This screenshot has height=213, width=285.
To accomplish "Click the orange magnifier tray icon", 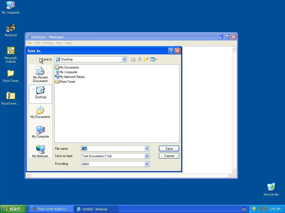I will pos(264,209).
